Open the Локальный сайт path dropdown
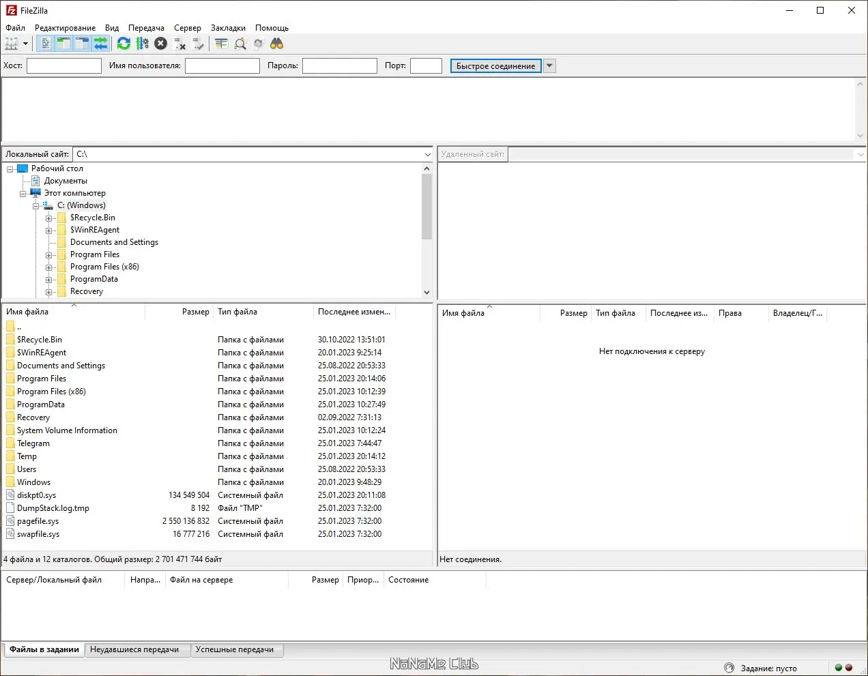The width and height of the screenshot is (868, 676). point(428,154)
